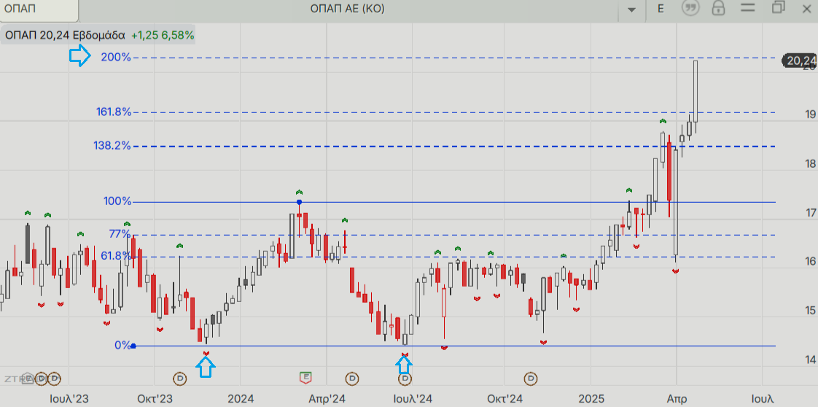The width and height of the screenshot is (818, 407).
Task: Click the 138.2% Fibonacci level label
Action: click(112, 146)
